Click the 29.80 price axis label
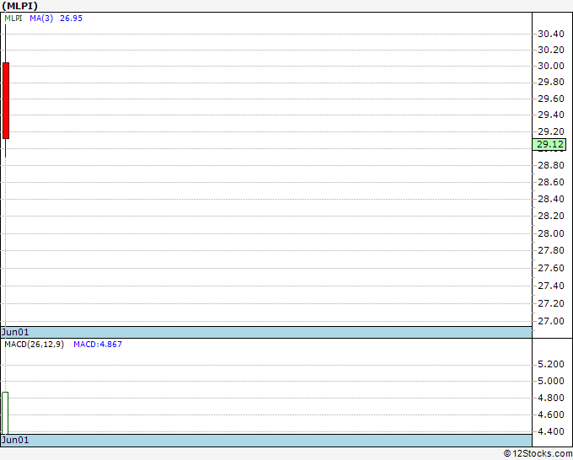This screenshot has width=573, height=460. [x=551, y=82]
